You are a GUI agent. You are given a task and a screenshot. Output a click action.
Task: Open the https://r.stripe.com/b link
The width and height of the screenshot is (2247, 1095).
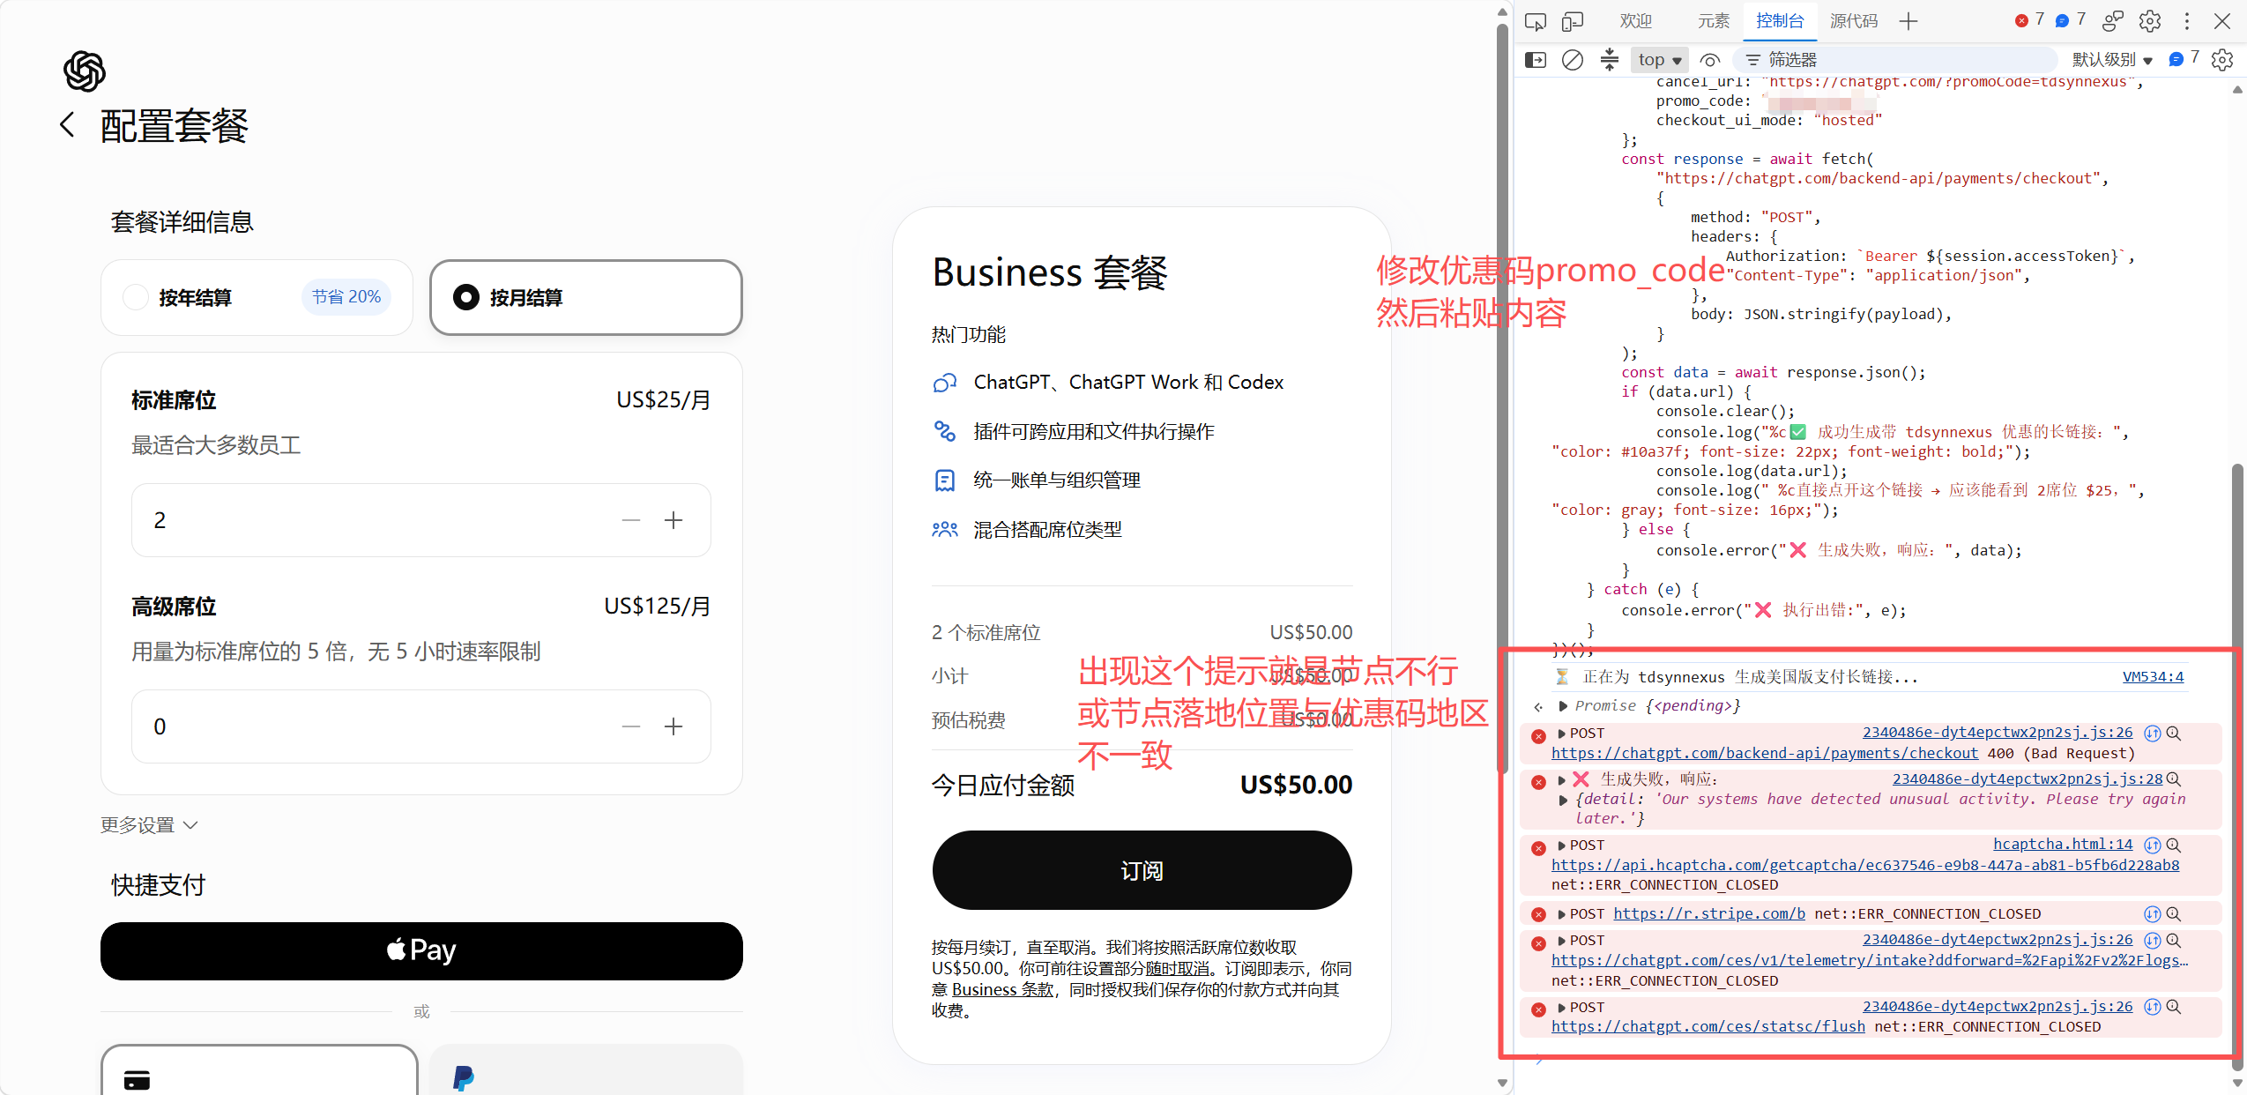coord(1709,913)
